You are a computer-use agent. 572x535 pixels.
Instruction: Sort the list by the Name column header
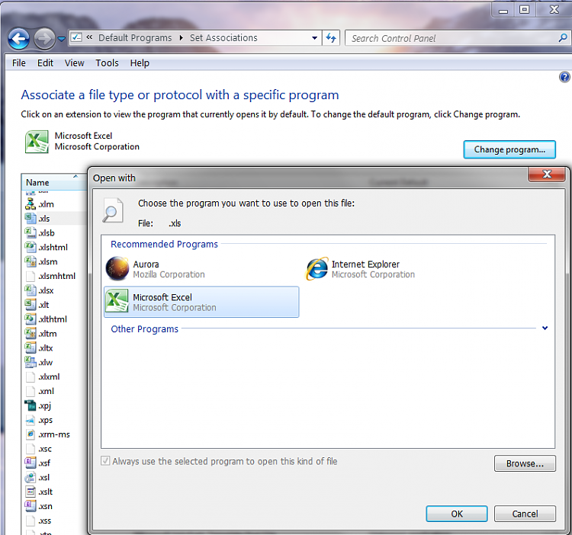click(54, 182)
